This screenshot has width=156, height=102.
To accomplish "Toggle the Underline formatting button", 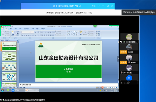I will coord(27,35).
